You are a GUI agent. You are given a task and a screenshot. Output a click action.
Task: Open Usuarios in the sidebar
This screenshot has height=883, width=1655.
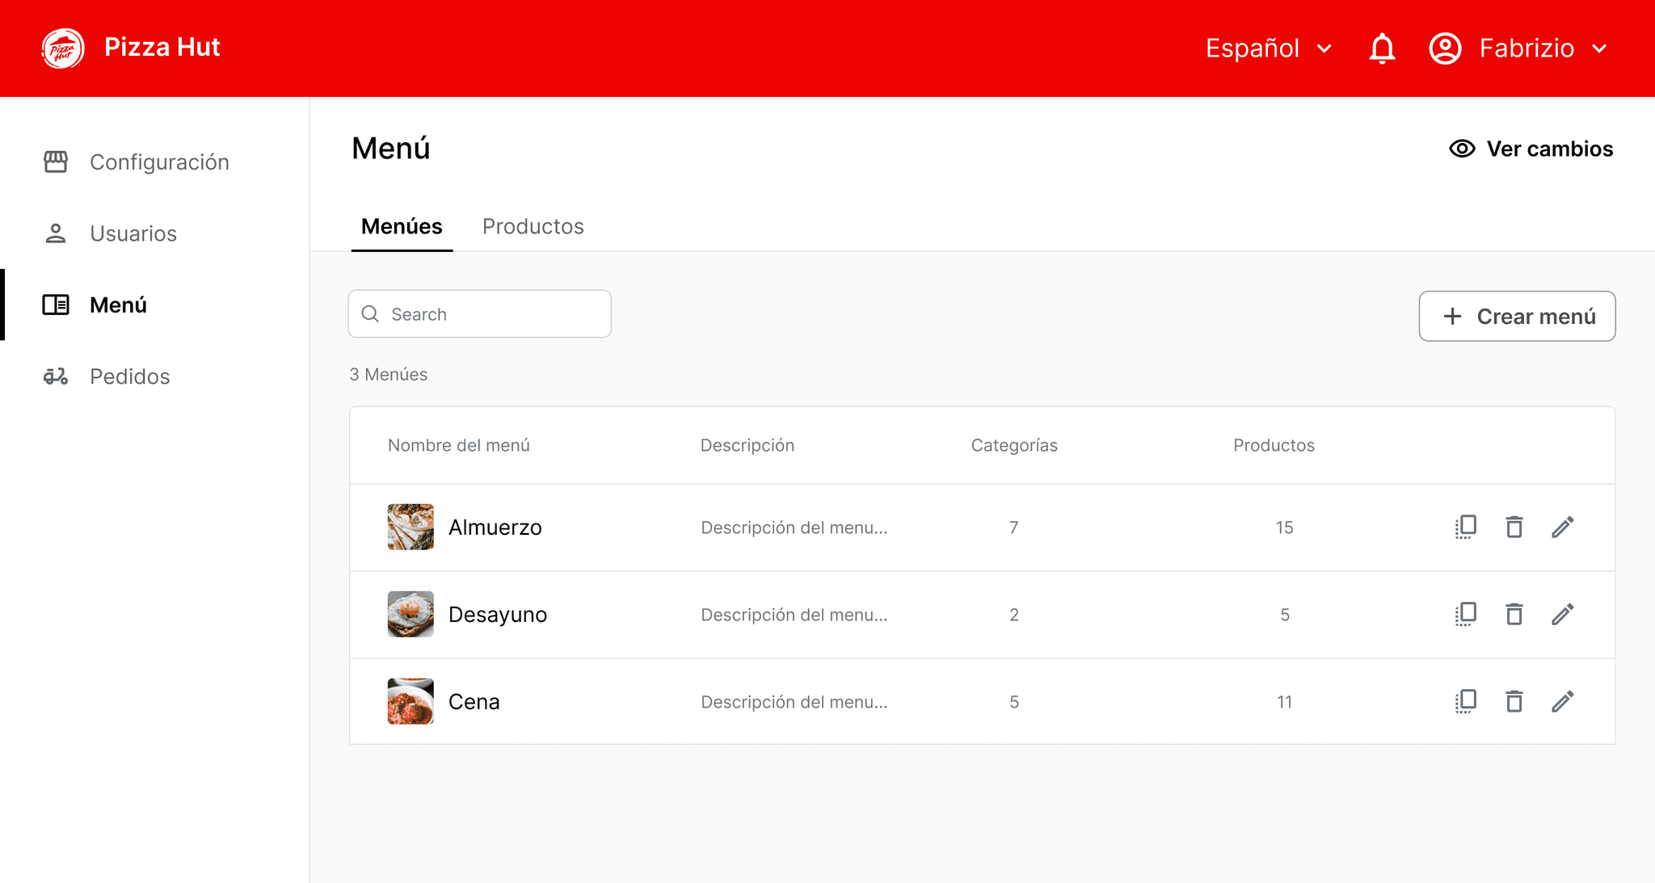133,233
